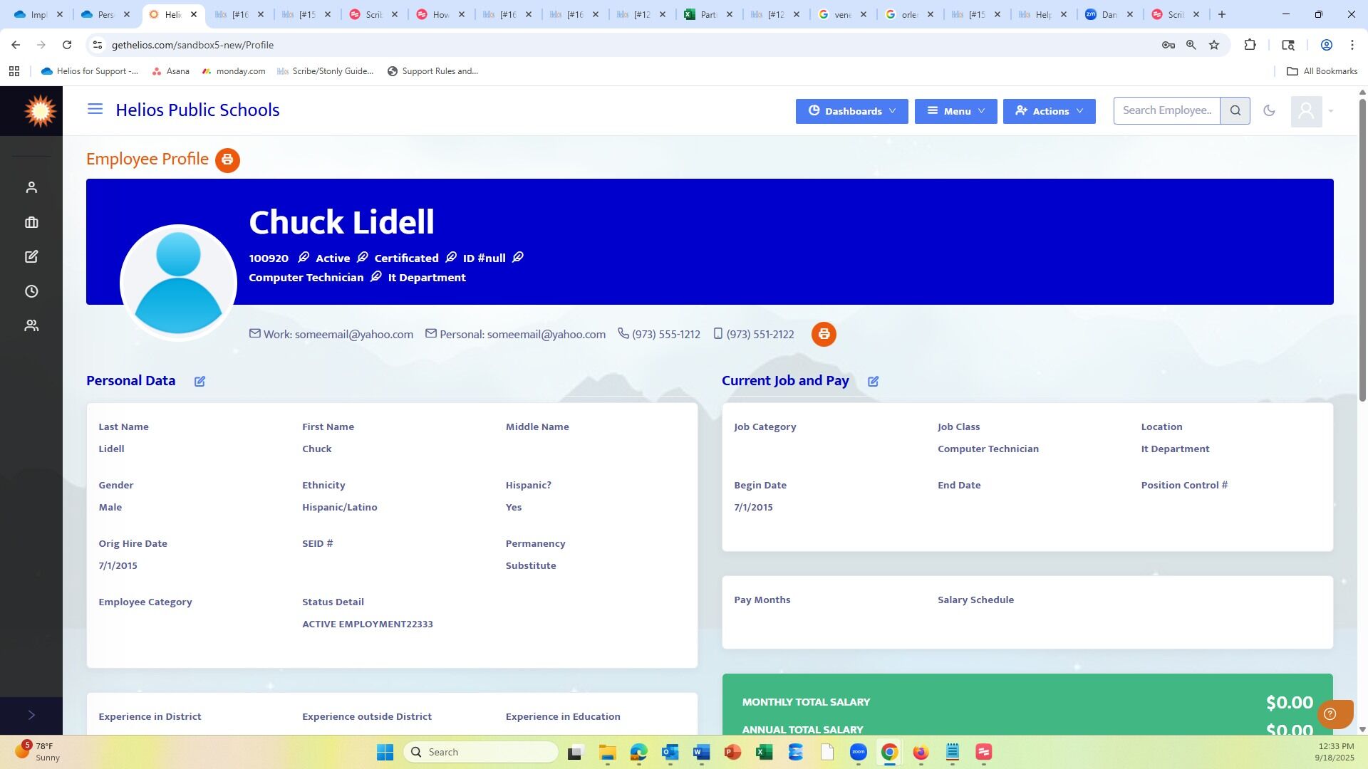
Task: Open the group people icon in sidebar
Action: click(31, 325)
